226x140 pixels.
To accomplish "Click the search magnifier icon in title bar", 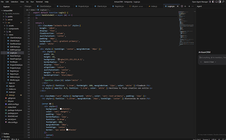I will [x=223, y=2].
